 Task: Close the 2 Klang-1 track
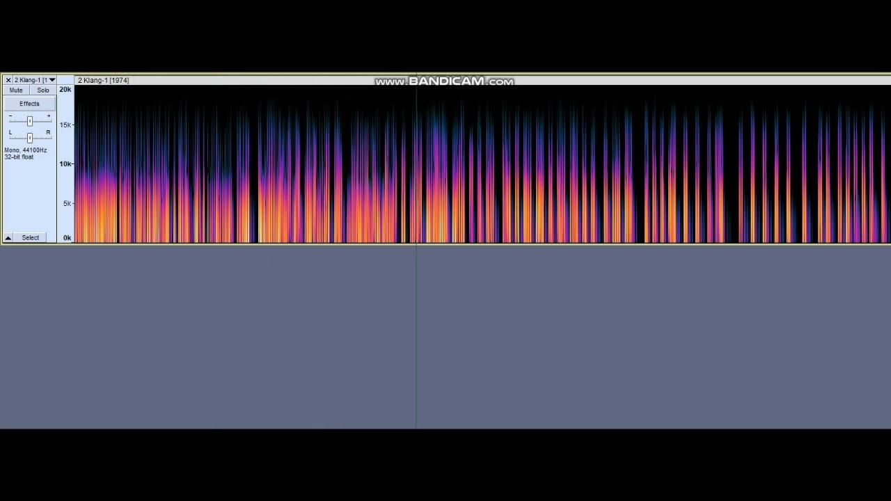coord(8,80)
